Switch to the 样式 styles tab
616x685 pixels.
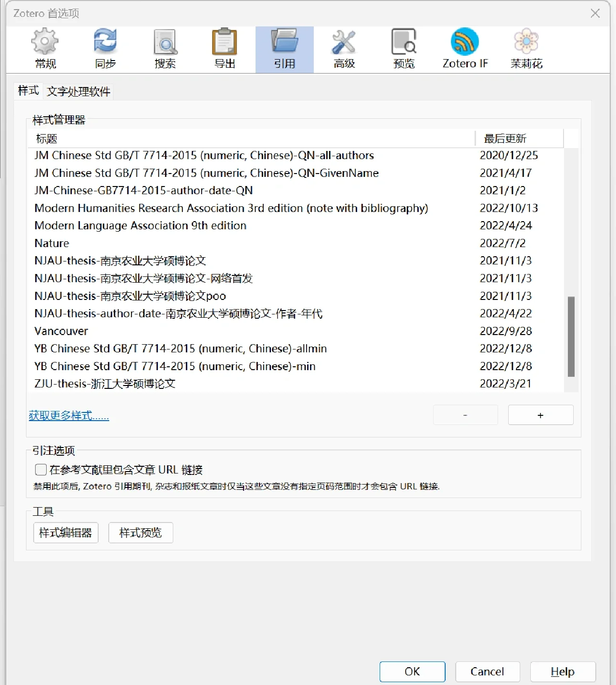tap(28, 90)
